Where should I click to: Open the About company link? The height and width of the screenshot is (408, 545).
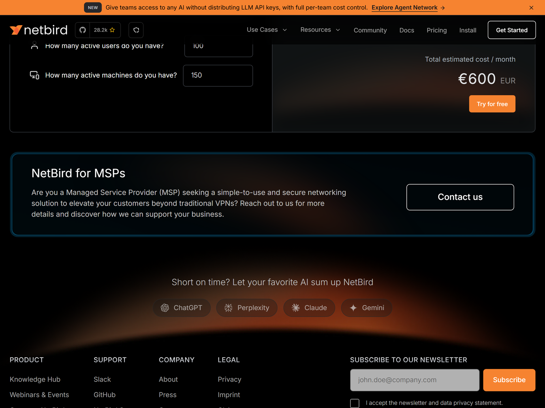168,379
